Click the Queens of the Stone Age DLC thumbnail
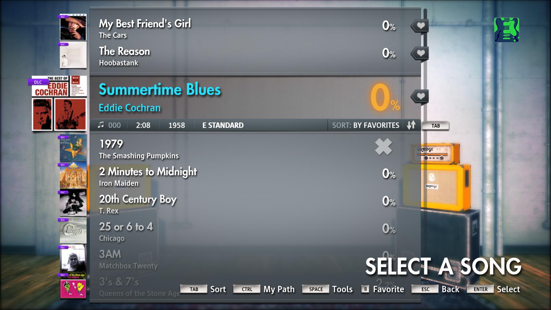 click(x=73, y=286)
